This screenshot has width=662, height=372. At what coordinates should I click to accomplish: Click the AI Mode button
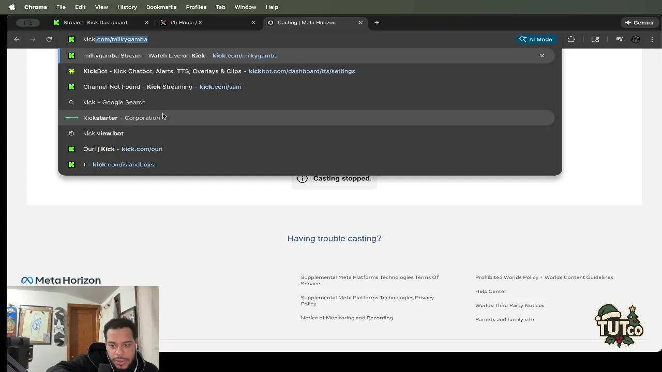(536, 39)
